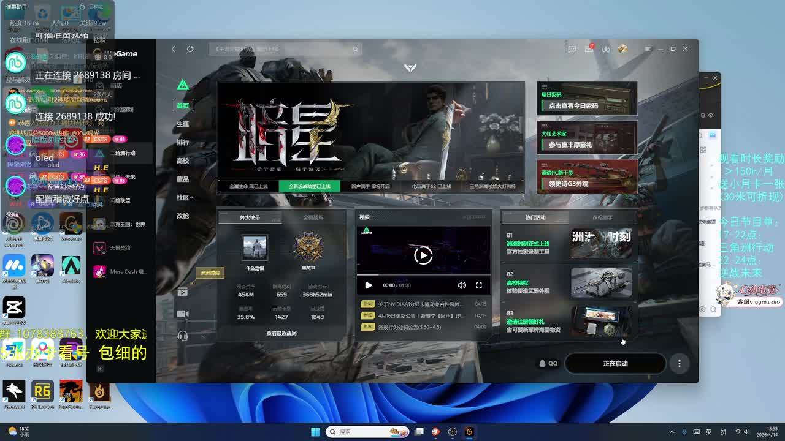Open the messages chat icon
This screenshot has width=785, height=441.
pyautogui.click(x=572, y=49)
